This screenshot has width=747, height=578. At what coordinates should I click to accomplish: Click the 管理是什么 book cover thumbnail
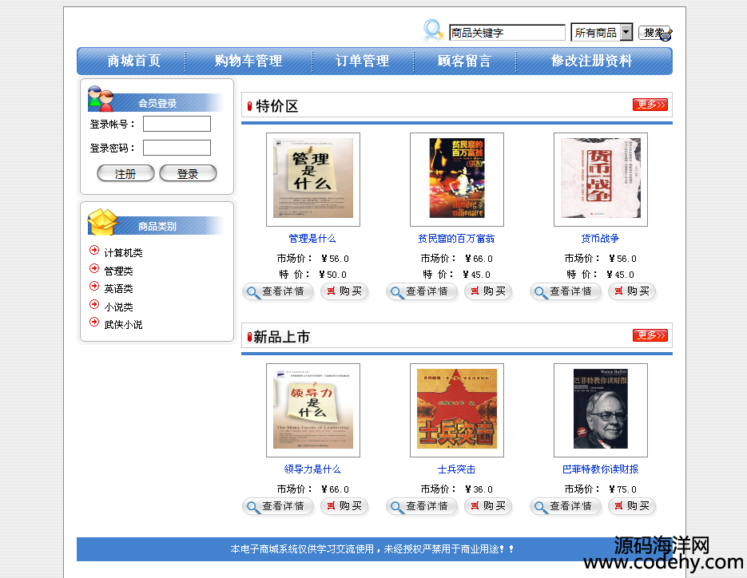tap(312, 179)
